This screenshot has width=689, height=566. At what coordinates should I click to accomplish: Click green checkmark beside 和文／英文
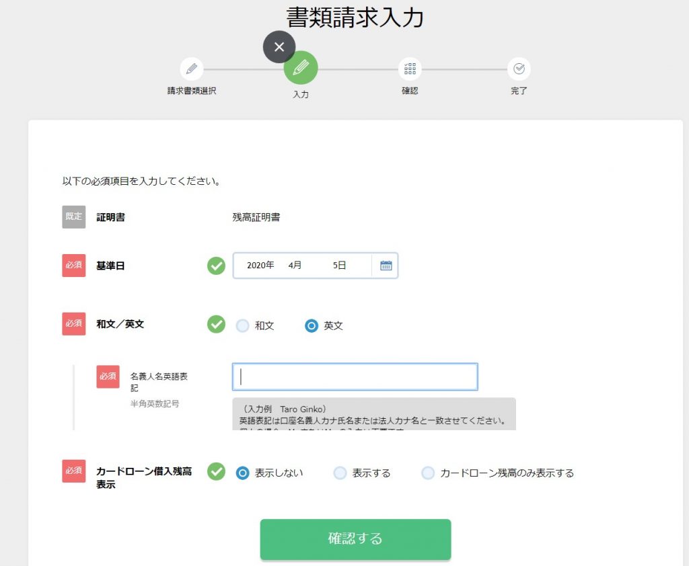pyautogui.click(x=216, y=325)
